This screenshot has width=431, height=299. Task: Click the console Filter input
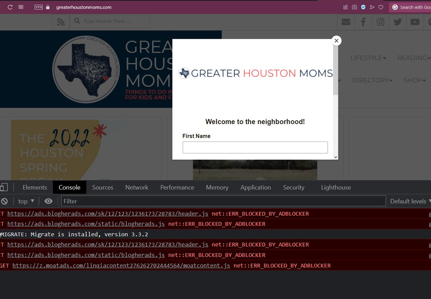pyautogui.click(x=224, y=201)
